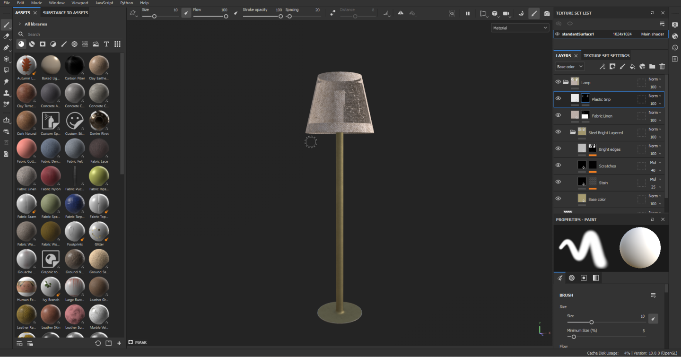Screen dimensions: 681x357
Task: Open the Stain layer Mul blend dropdown
Action: pyautogui.click(x=655, y=179)
